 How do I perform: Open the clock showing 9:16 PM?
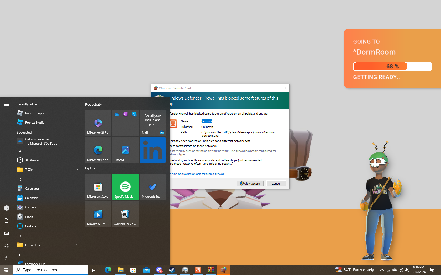[x=419, y=270]
